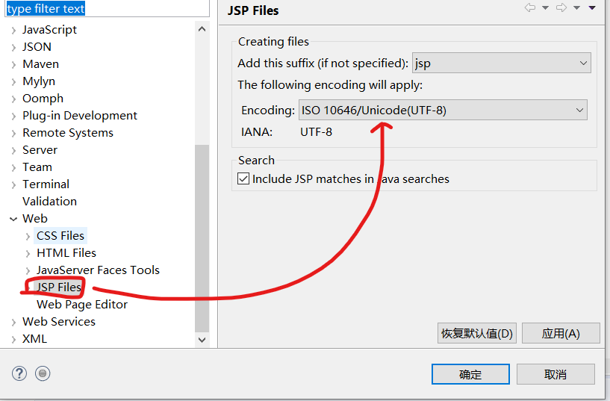Click the IANA UTF-8 value text
The image size is (610, 401).
click(x=316, y=132)
